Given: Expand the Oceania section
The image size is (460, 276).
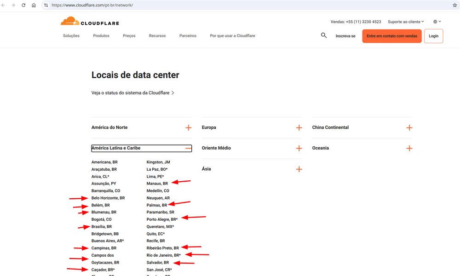Looking at the screenshot, I should [x=362, y=148].
